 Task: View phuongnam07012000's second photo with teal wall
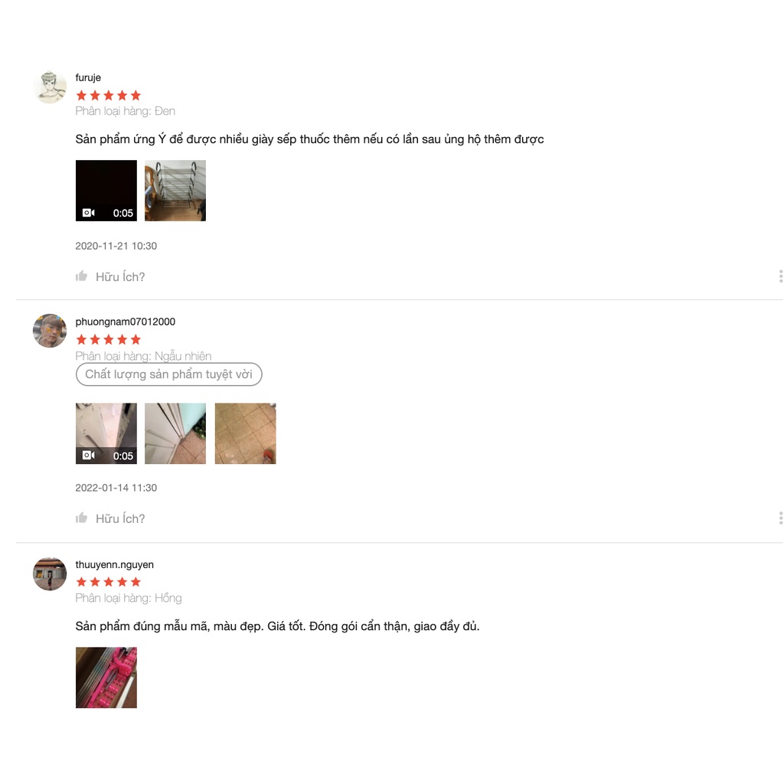tap(175, 433)
